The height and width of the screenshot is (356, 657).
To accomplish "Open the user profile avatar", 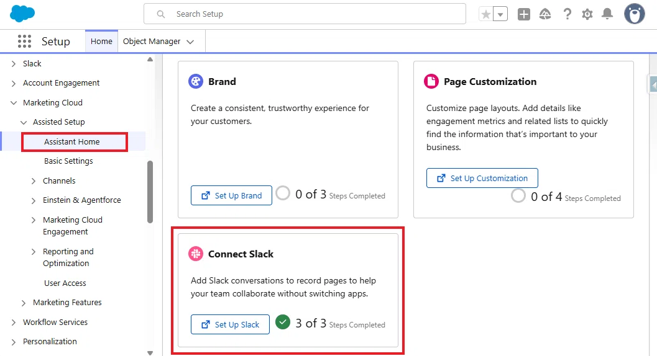I will click(635, 14).
